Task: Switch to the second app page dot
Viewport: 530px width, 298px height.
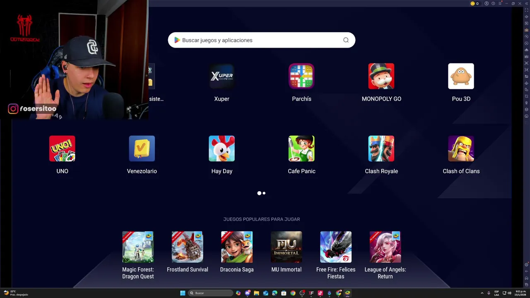Action: tap(264, 193)
